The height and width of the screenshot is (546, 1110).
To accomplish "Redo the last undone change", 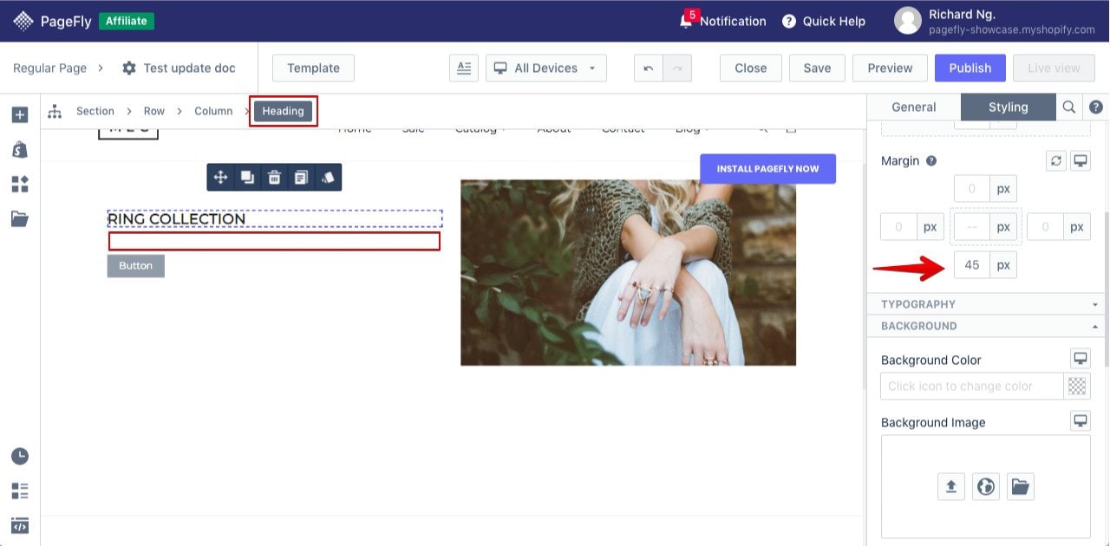I will click(x=678, y=68).
